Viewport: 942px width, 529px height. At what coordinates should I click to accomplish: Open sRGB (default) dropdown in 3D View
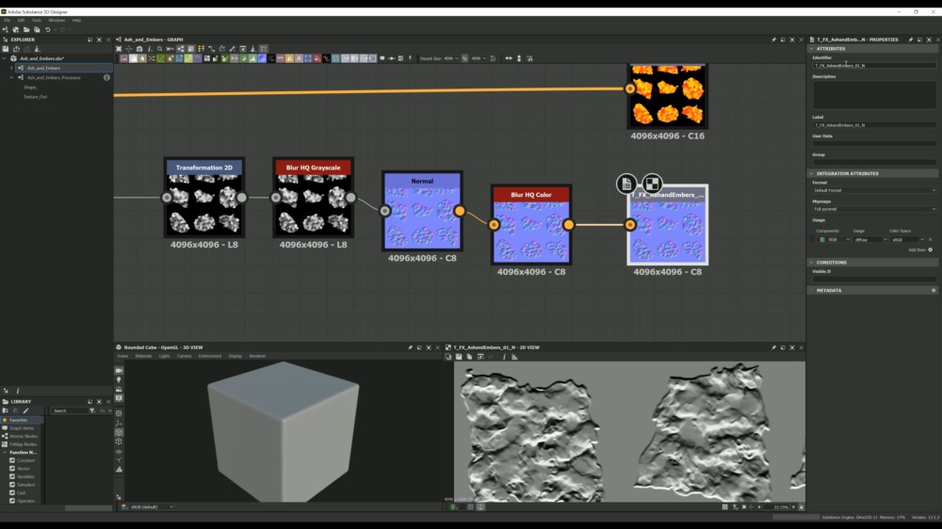pos(152,507)
